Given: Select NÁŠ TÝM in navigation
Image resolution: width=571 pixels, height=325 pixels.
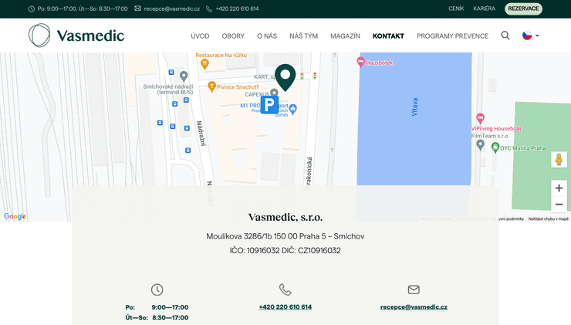Looking at the screenshot, I should [x=303, y=36].
